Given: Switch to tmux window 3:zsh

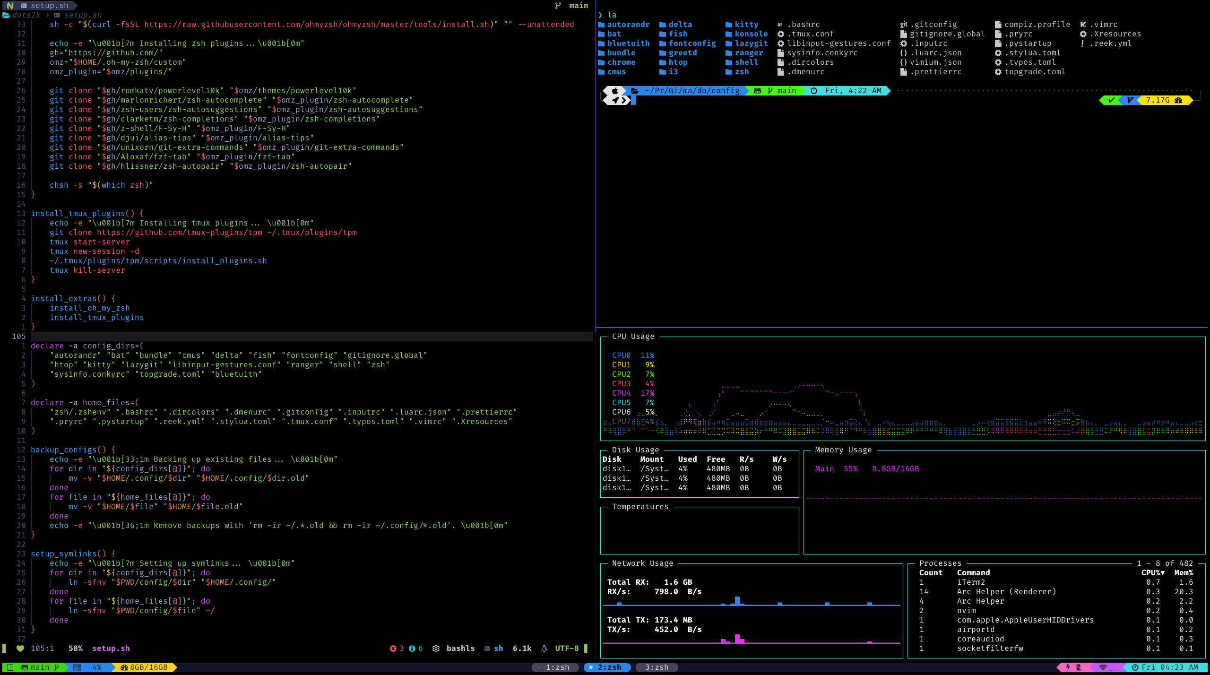Looking at the screenshot, I should click(657, 667).
